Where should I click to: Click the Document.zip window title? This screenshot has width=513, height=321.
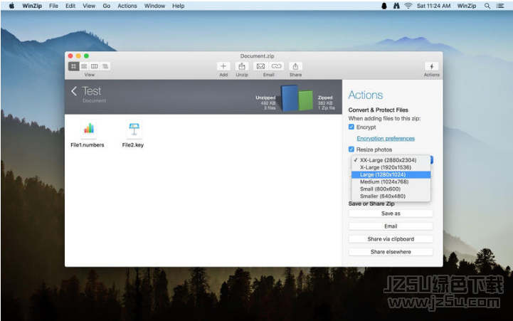click(x=257, y=56)
